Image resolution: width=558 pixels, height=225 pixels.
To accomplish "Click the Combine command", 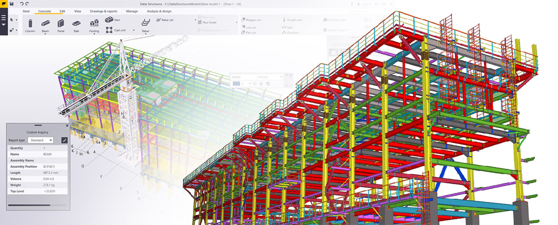I will (x=289, y=33).
